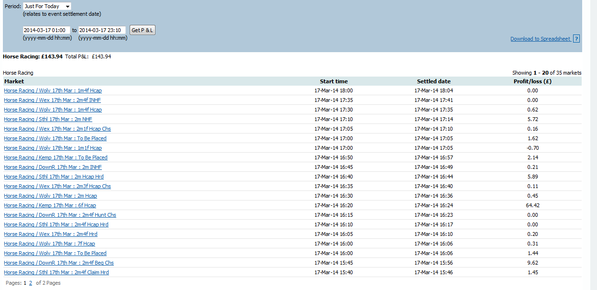Open Wolv To Be Placed market at 17:00
597x290 pixels.
[55, 138]
